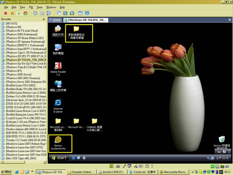This screenshot has height=175, width=233.
Task: Select the MicroSoft-wi... 第四版 folder icon
Action: [58, 125]
